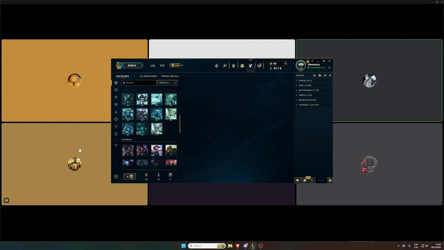The width and height of the screenshot is (444, 250).
Task: Click the overlapping cards icon in top navigation
Action: pos(225,65)
